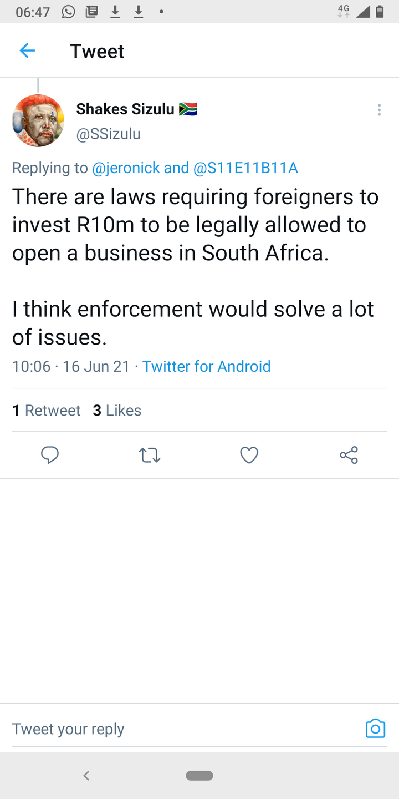Tap the battery icon in status bar

coord(380,12)
